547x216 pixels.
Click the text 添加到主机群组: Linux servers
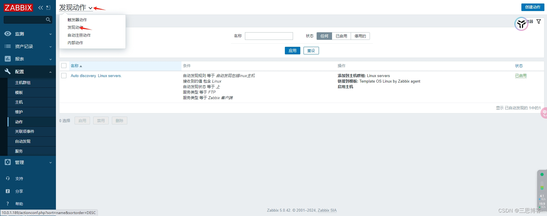(364, 76)
